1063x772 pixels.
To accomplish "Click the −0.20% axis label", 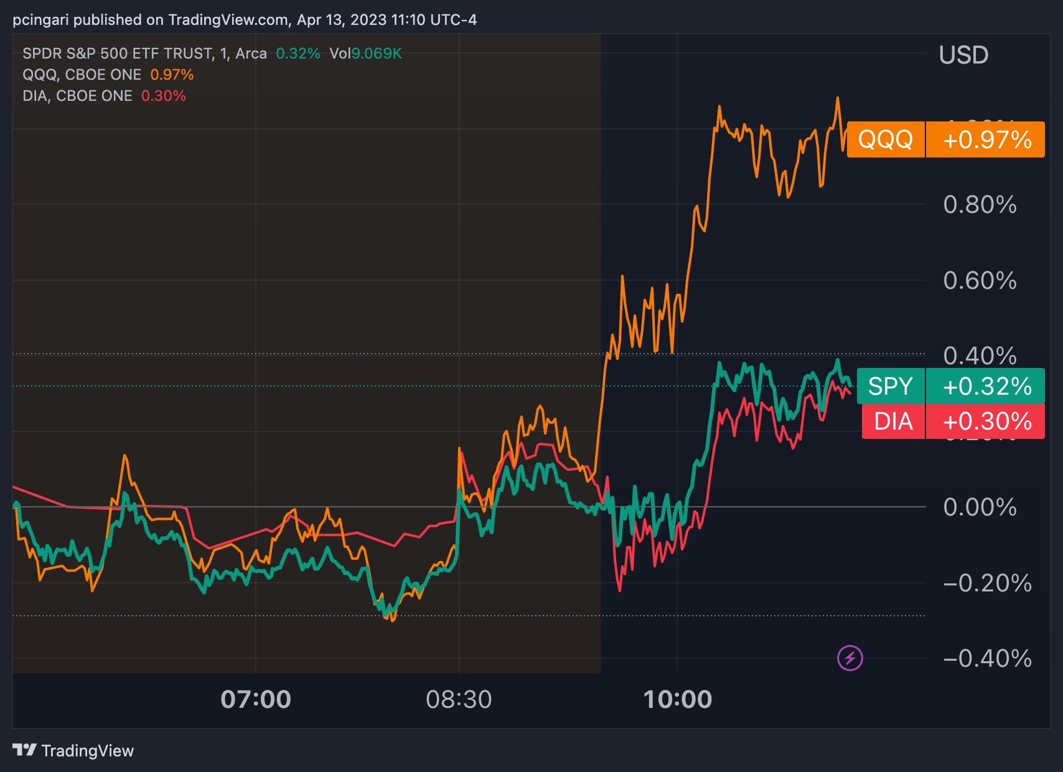I will pos(987,583).
